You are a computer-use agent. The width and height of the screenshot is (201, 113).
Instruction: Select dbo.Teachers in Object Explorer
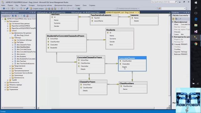(21, 61)
